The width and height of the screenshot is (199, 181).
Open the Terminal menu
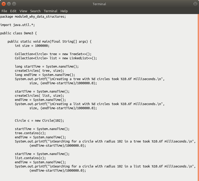(50, 11)
